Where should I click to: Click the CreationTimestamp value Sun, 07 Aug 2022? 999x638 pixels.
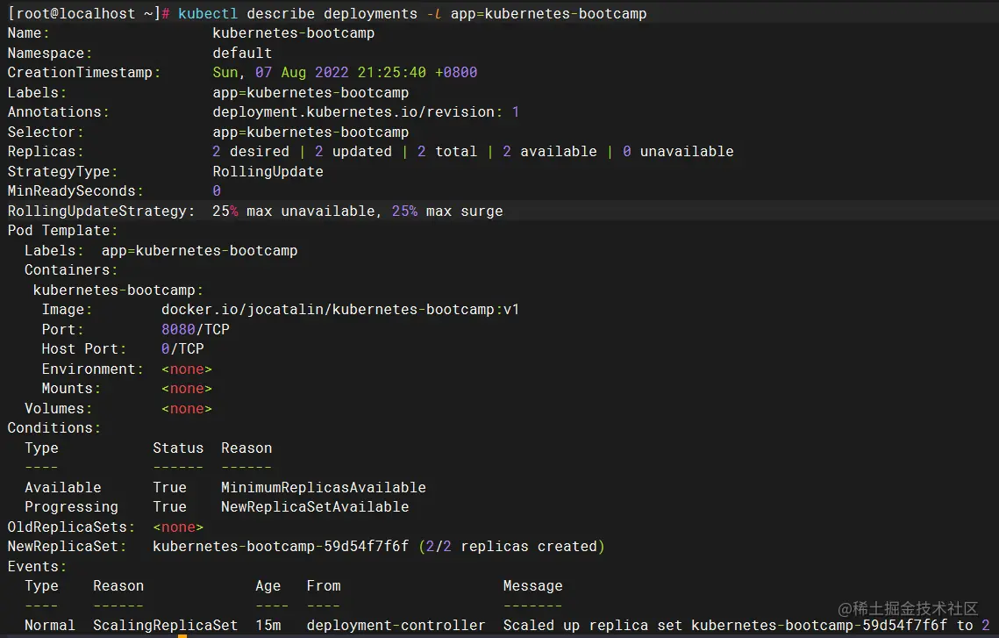tap(345, 73)
